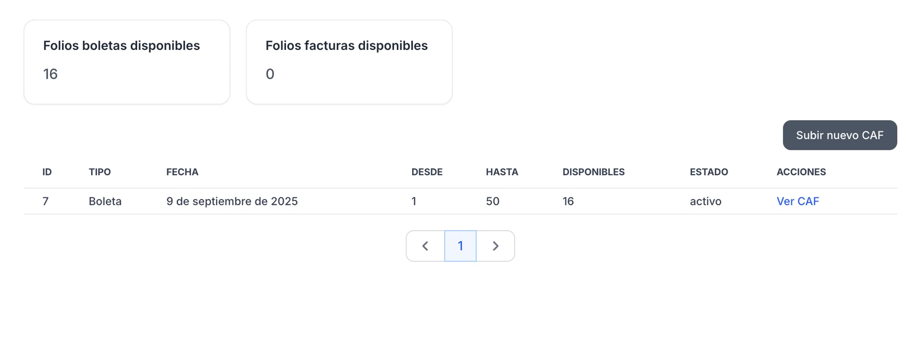The image size is (924, 356).
Task: Click the ESTADO column header
Action: pos(709,172)
